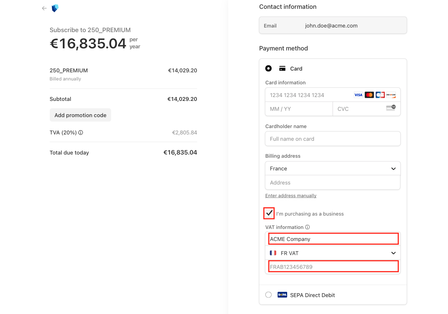
Task: Open the France country dropdown
Action: (333, 169)
